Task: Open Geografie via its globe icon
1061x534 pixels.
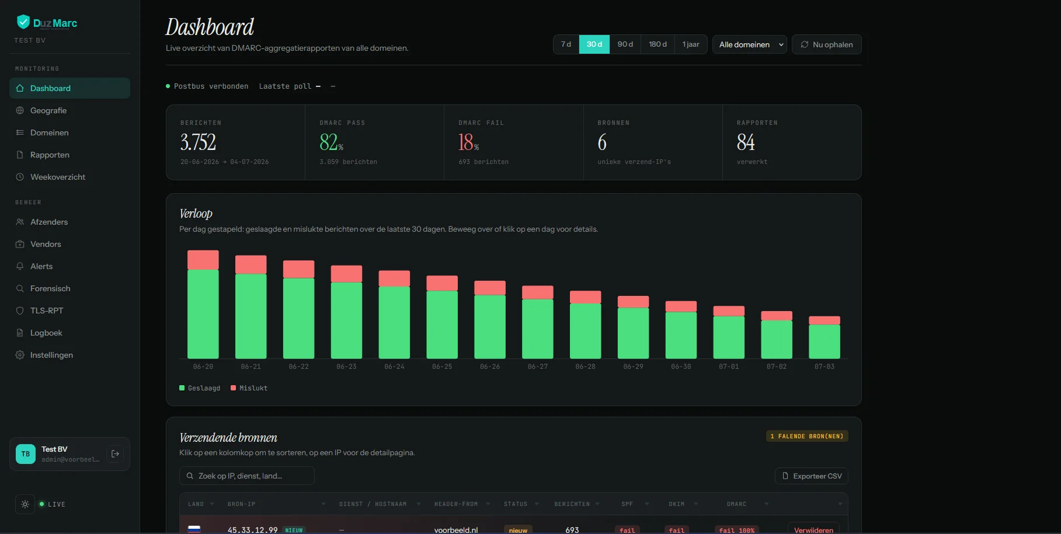Action: (20, 110)
